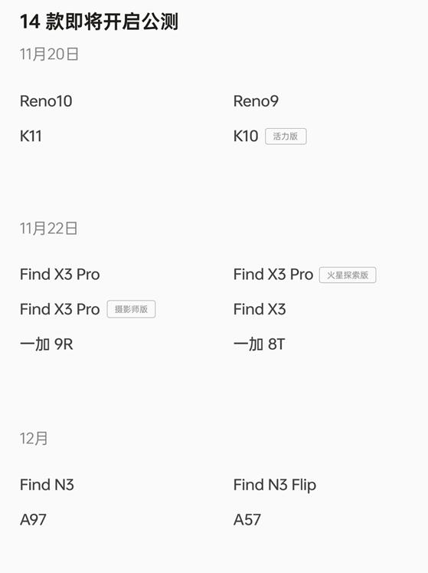Click the K10 model name
Viewport: 428px width, 573px height.
(x=246, y=137)
